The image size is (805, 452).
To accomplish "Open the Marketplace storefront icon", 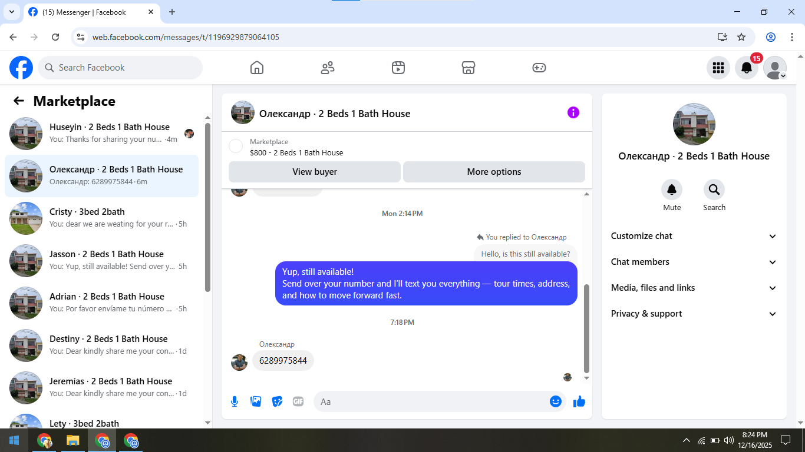I will tap(469, 68).
